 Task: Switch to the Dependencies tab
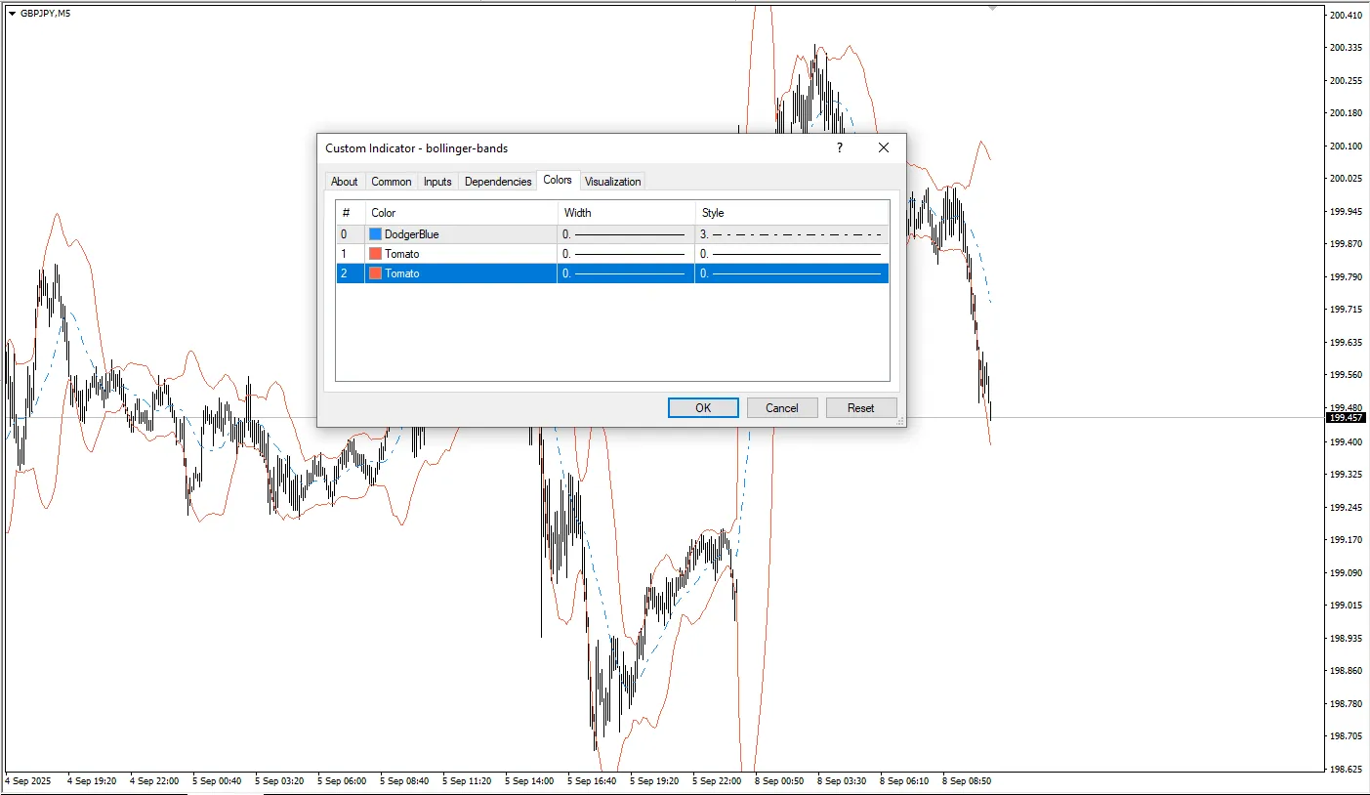point(498,182)
